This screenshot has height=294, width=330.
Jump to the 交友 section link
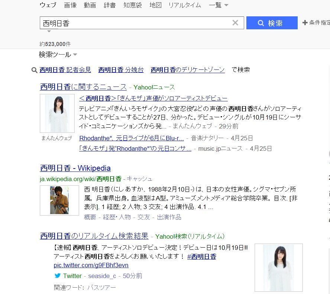144,217
